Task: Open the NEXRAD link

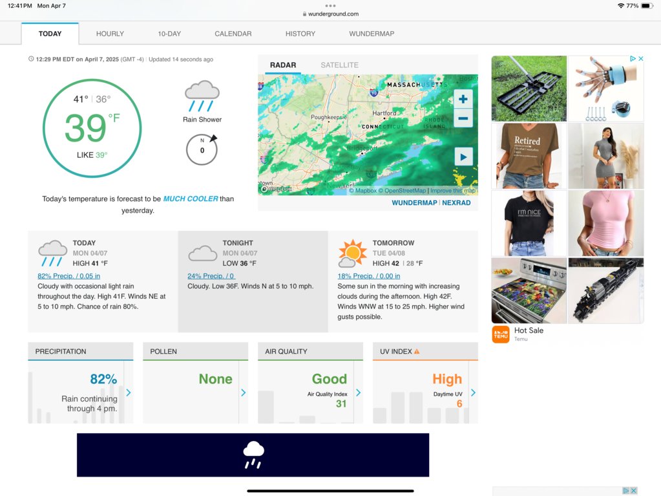Action: (456, 203)
